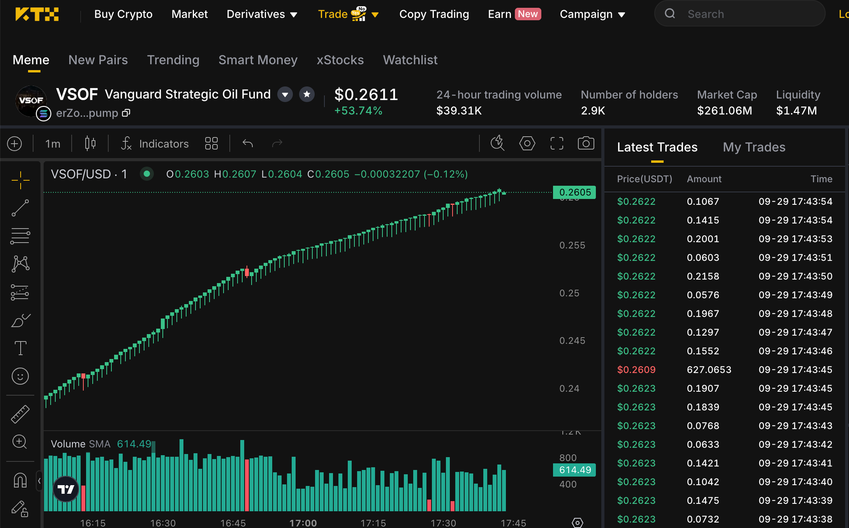Image resolution: width=849 pixels, height=528 pixels.
Task: Switch to the Trending tab
Action: coord(173,60)
